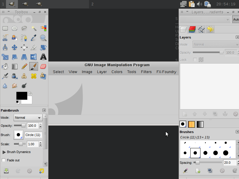Switch to the Paths tab
The height and width of the screenshot is (179, 239).
(x=201, y=29)
